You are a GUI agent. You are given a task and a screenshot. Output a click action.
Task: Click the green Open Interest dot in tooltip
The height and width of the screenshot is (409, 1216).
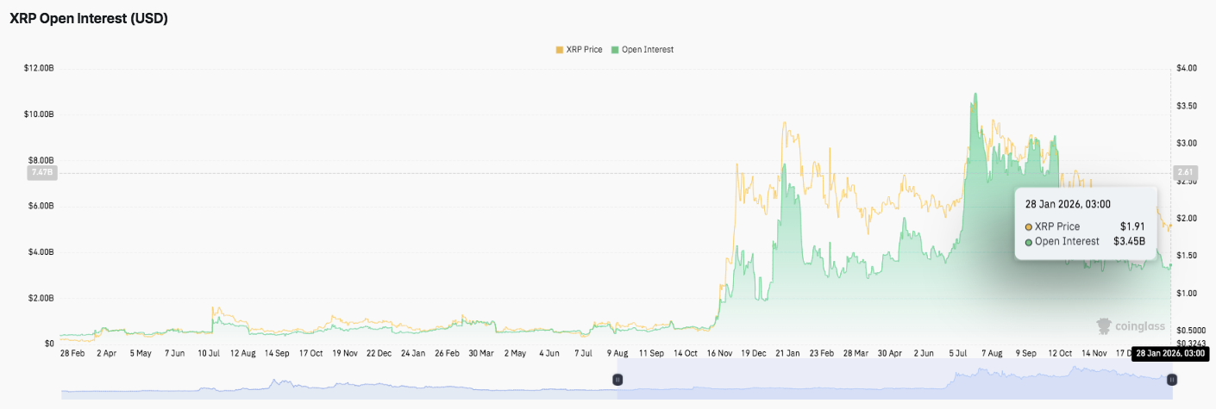(x=1029, y=242)
